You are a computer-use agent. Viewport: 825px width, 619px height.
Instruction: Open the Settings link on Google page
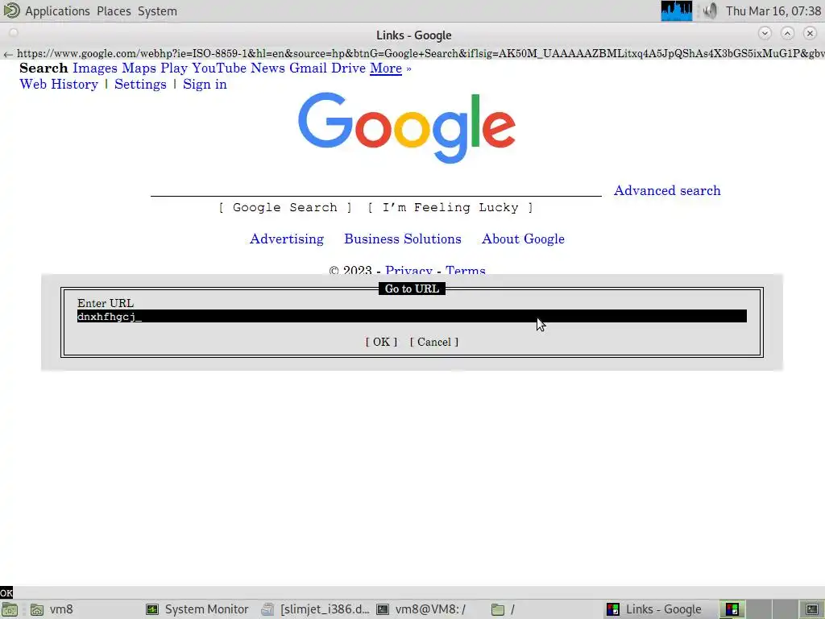pos(140,84)
